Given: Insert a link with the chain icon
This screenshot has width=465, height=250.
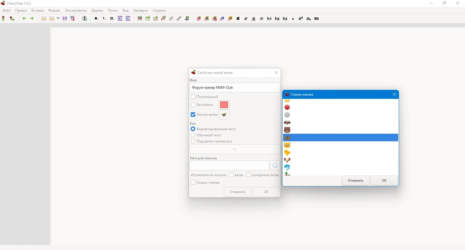Looking at the screenshot, I should coord(179,19).
